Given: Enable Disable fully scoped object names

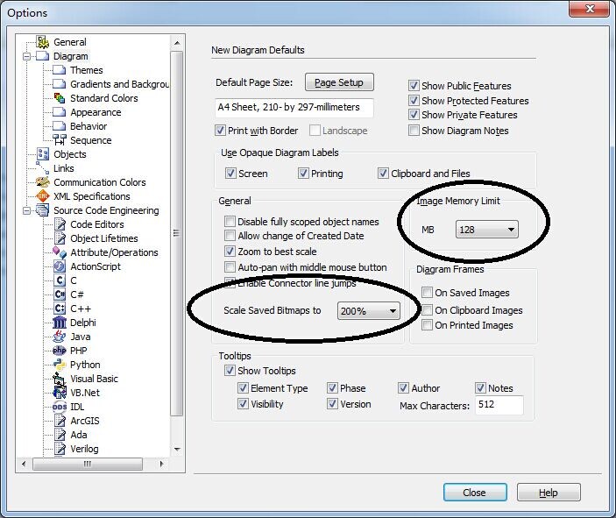Looking at the screenshot, I should 230,221.
